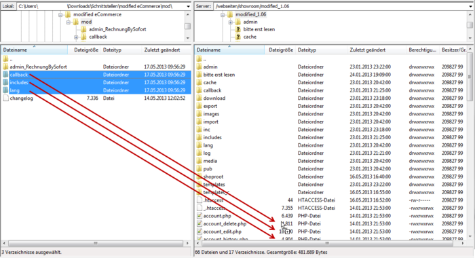Sort local files by Dateigröße column

[x=85, y=50]
